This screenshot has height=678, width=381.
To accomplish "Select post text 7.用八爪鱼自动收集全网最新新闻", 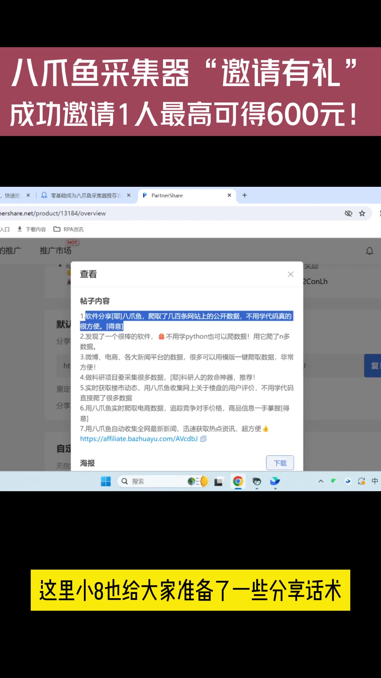I will (x=174, y=429).
